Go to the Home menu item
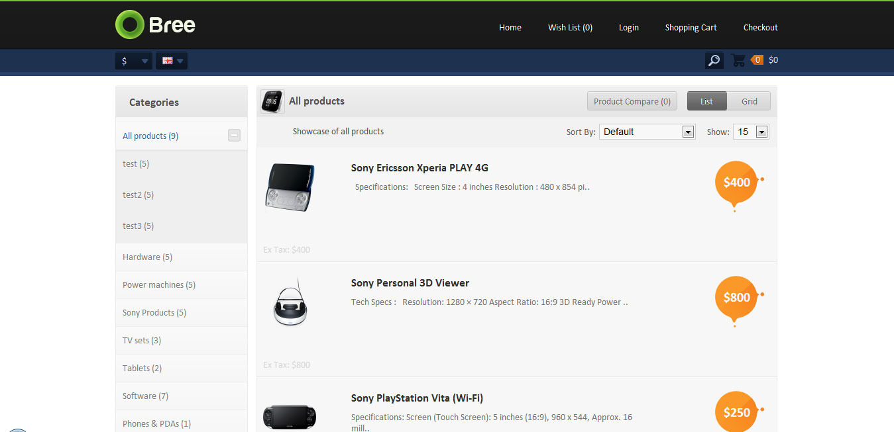The height and width of the screenshot is (432, 894). coord(510,28)
